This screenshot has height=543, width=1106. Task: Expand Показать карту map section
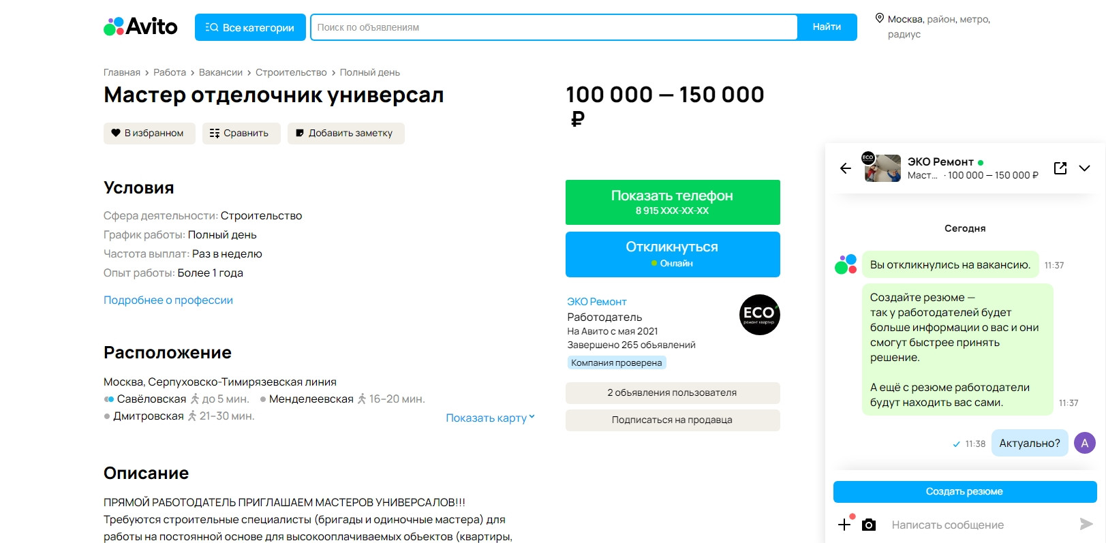coord(491,418)
